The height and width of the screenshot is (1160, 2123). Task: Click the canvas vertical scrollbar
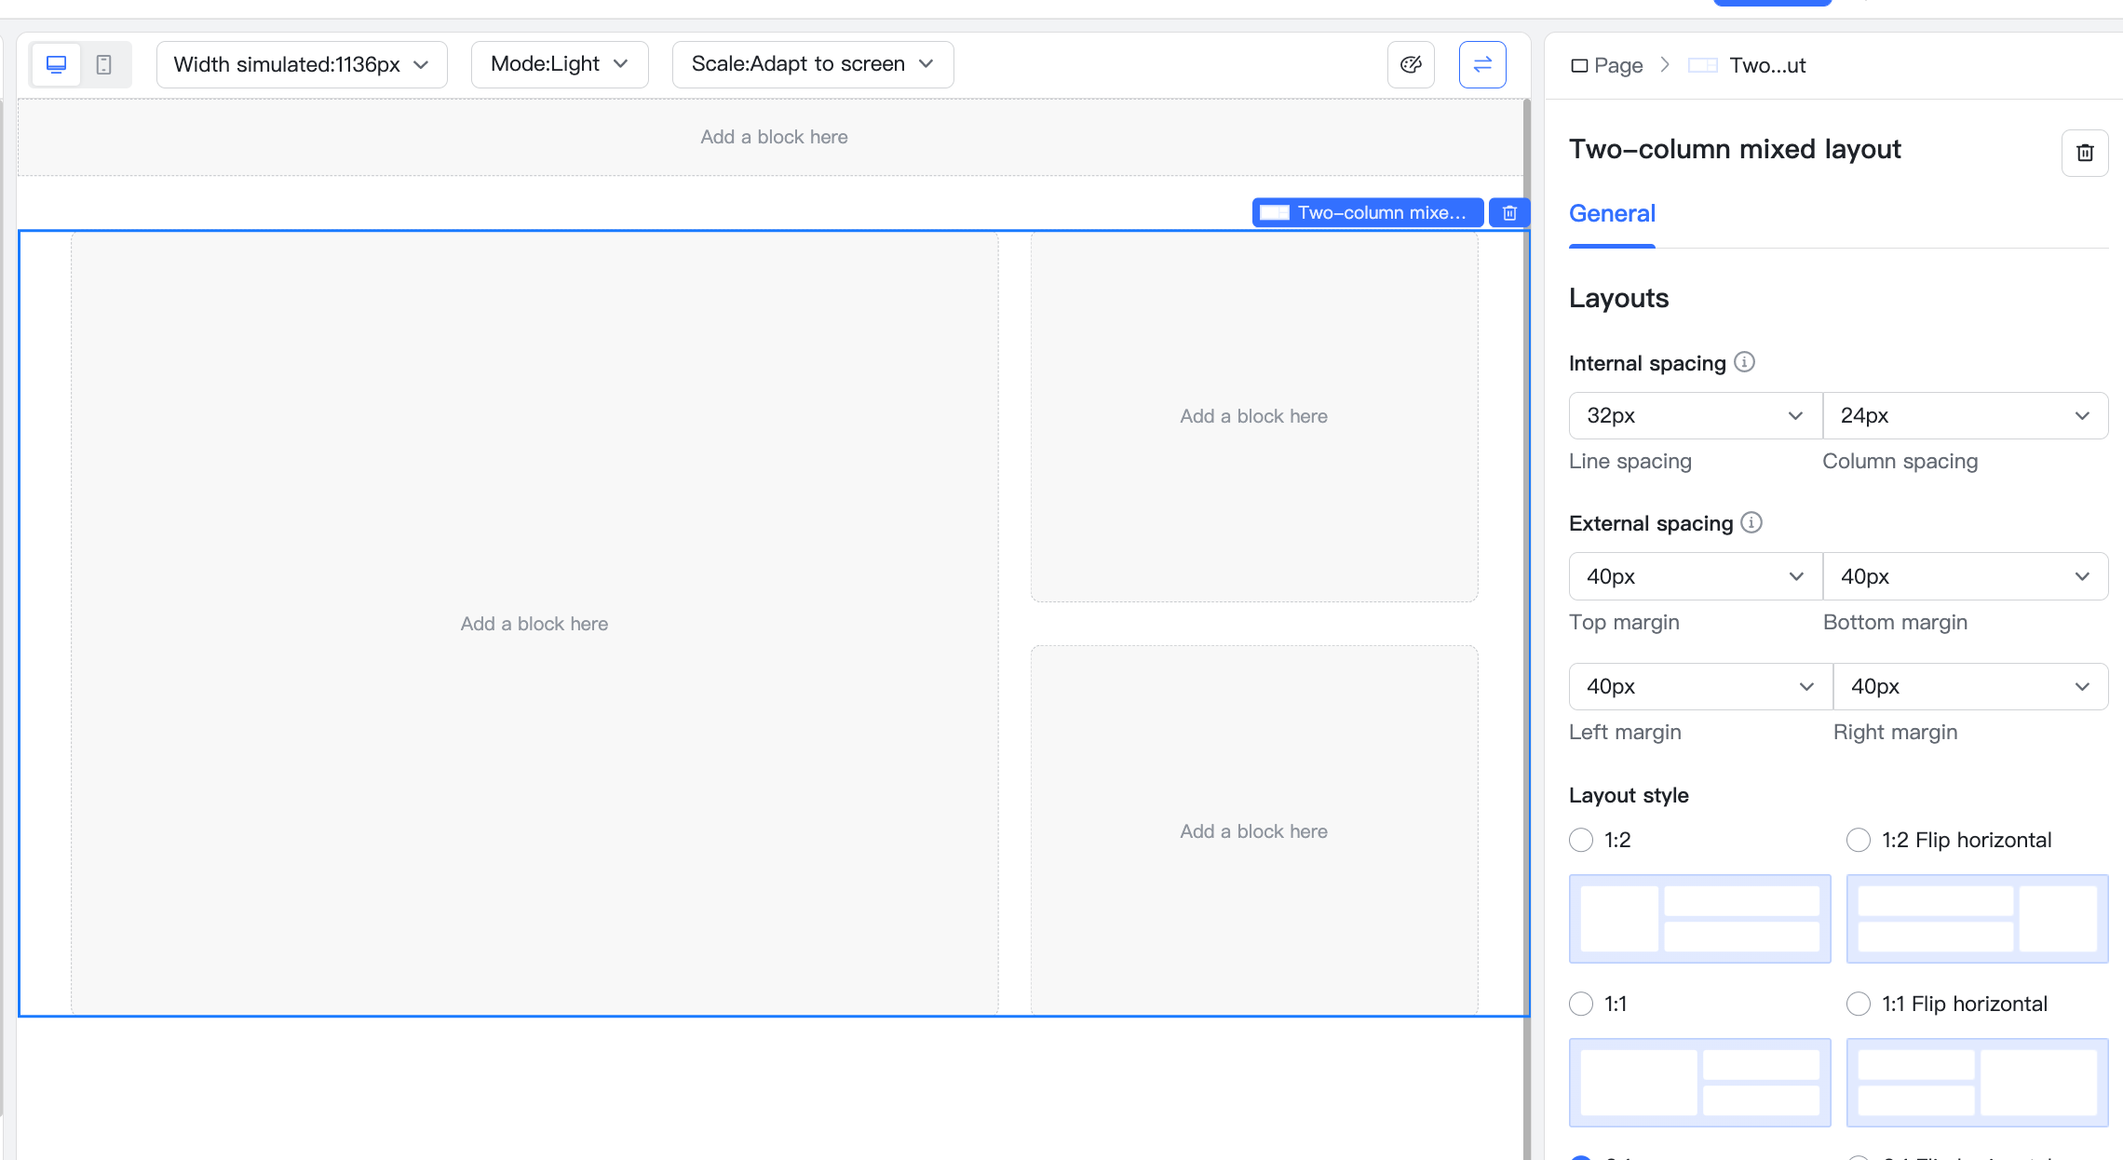pos(1527,629)
